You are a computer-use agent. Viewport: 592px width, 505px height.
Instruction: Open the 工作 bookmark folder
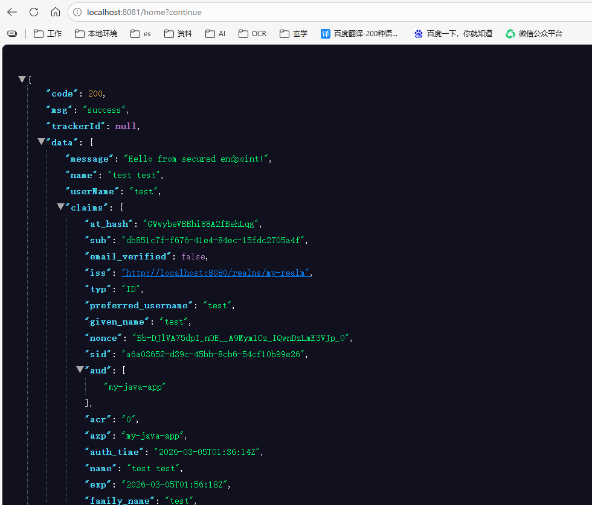pos(48,34)
